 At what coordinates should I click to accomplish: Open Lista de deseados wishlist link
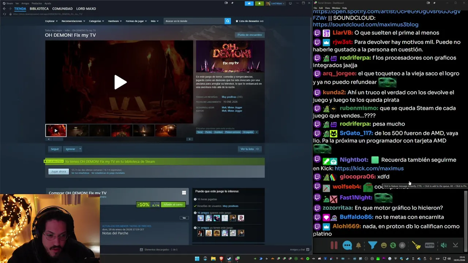pos(250,21)
